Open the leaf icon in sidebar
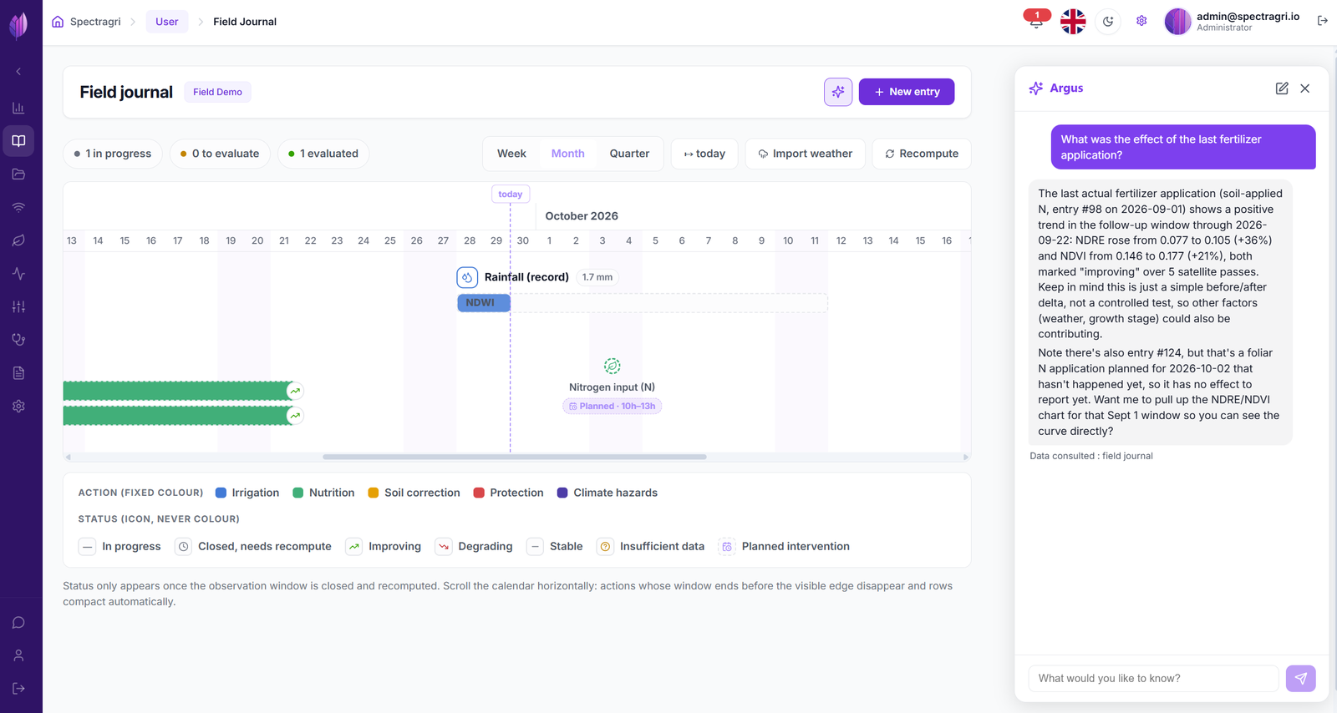1337x713 pixels. (18, 240)
